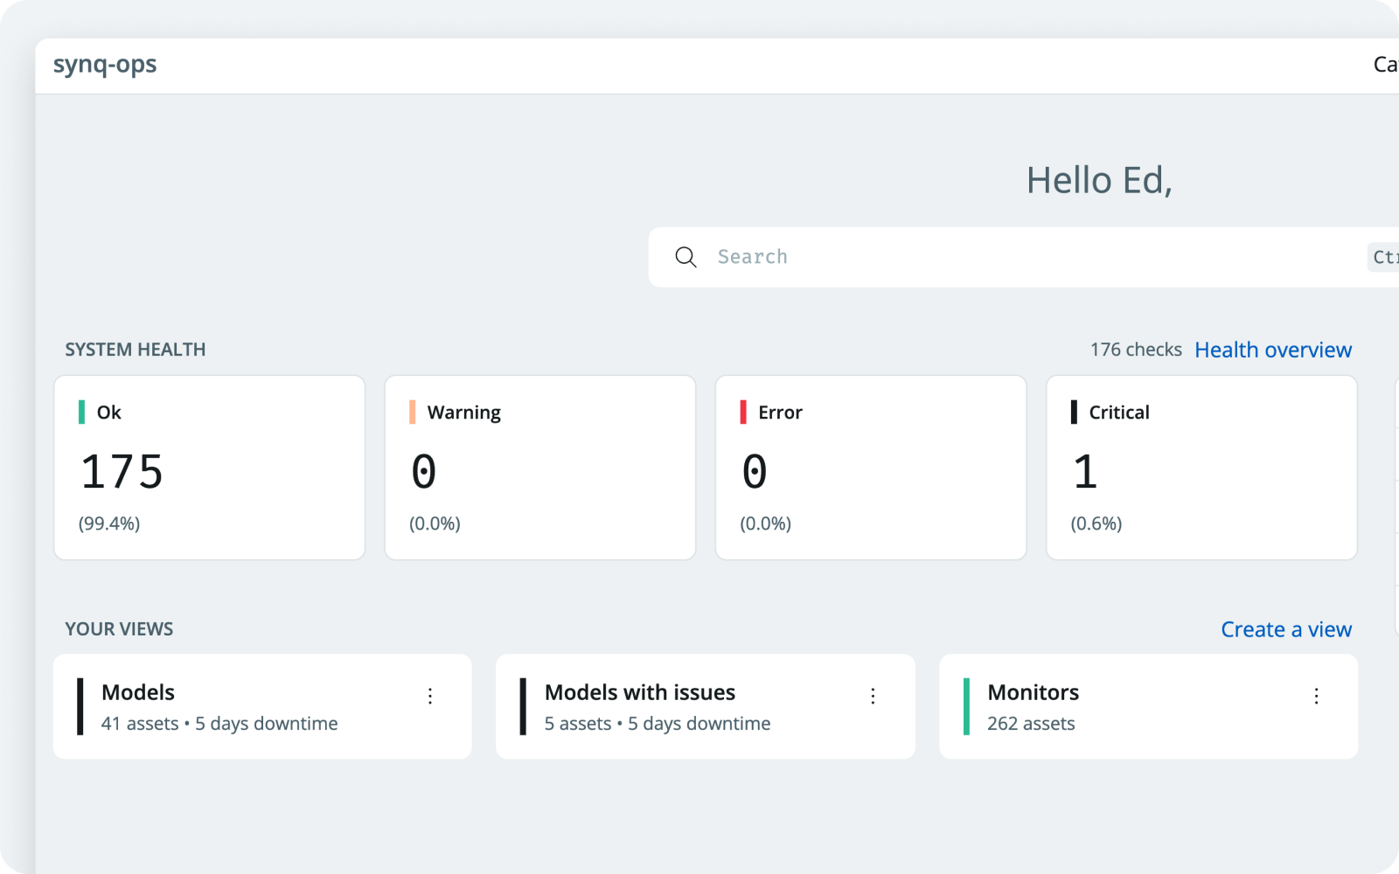Viewport: 1399px width, 874px height.
Task: Open the Error health card
Action: point(871,468)
